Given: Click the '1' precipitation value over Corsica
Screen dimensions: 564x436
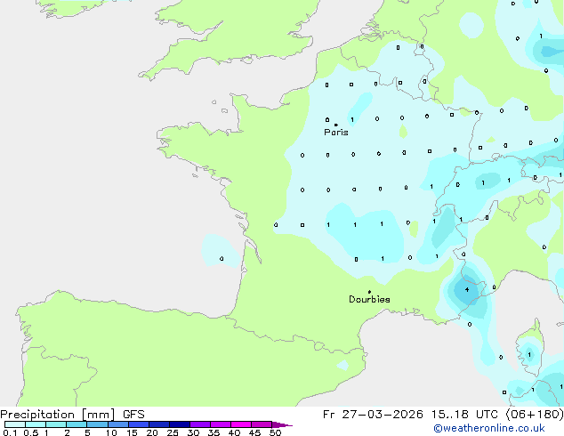Looking at the screenshot, I should (529, 355).
